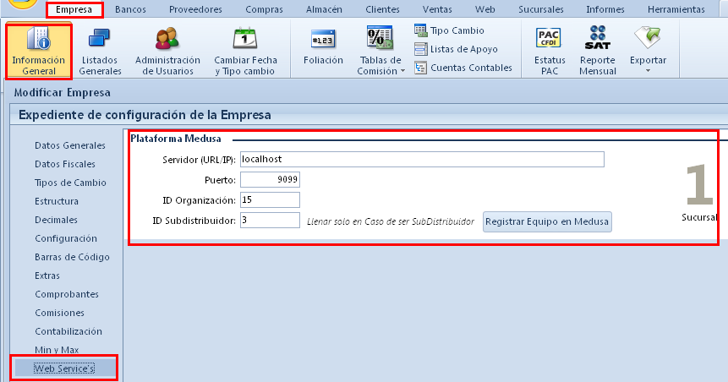The width and height of the screenshot is (728, 382).
Task: Open Información General in the ribbon
Action: (x=39, y=51)
